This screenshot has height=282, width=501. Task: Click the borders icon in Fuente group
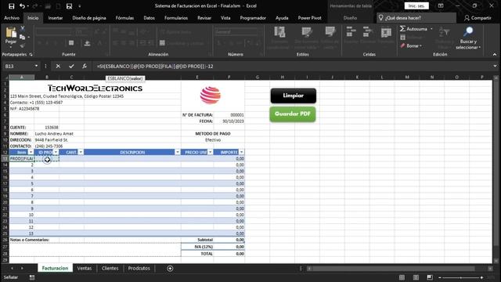coord(71,43)
